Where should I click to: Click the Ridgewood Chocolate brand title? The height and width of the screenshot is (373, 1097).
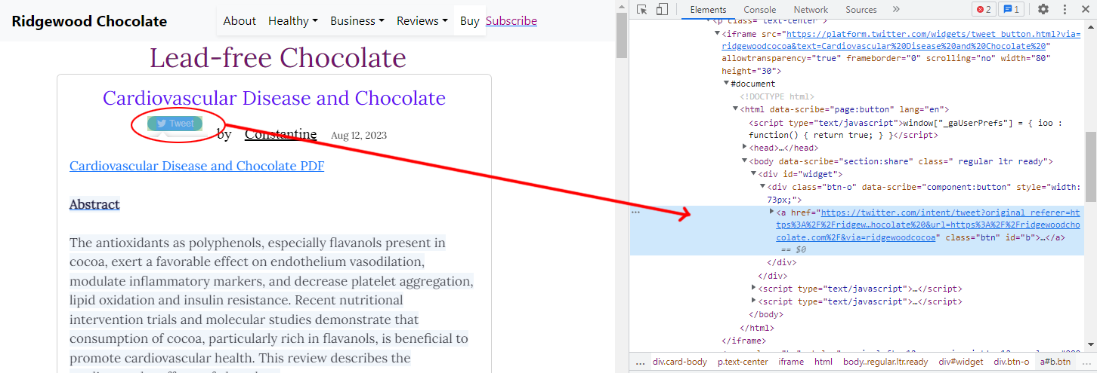tap(89, 21)
